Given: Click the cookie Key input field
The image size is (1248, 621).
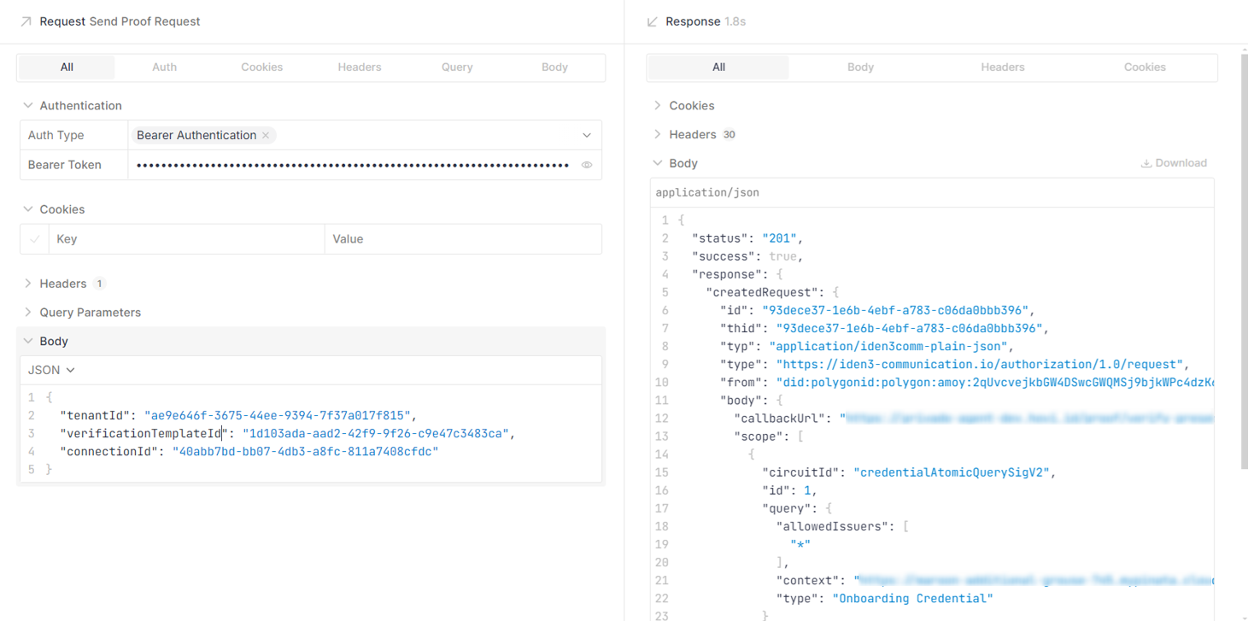Looking at the screenshot, I should [186, 239].
